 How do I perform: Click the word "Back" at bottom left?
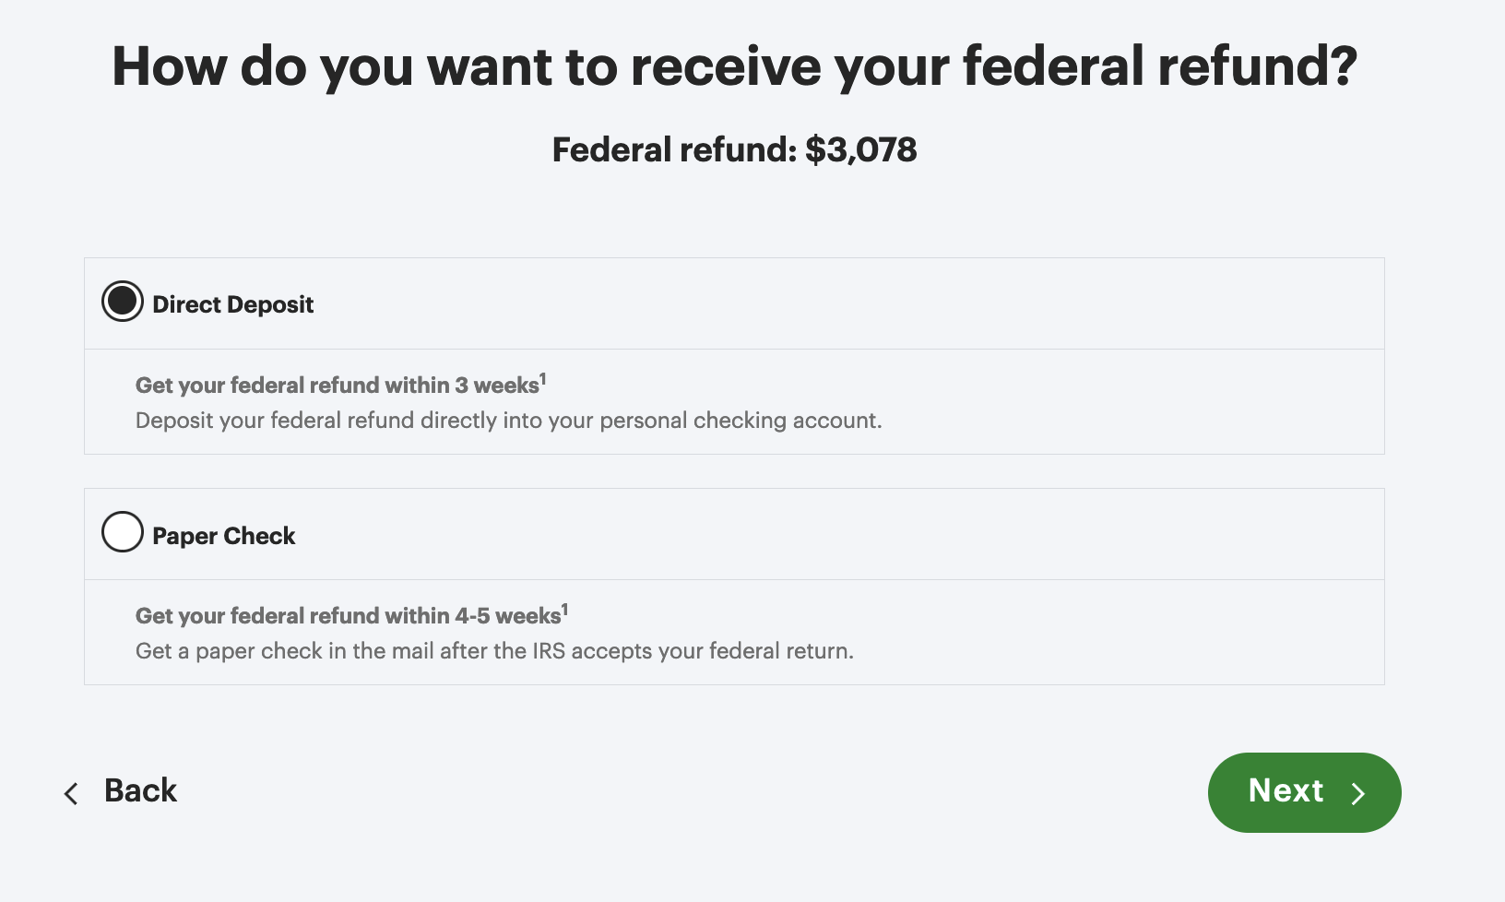[140, 791]
